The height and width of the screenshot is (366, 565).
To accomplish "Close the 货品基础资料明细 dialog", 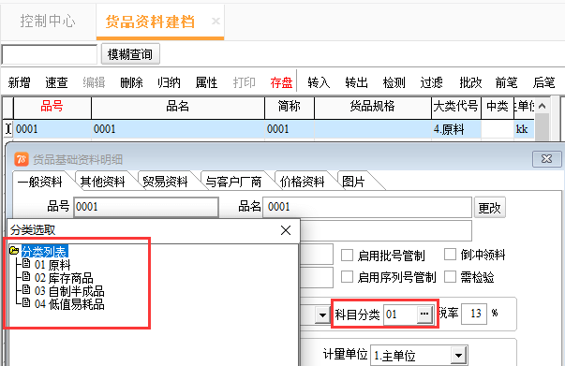I will coord(546,159).
